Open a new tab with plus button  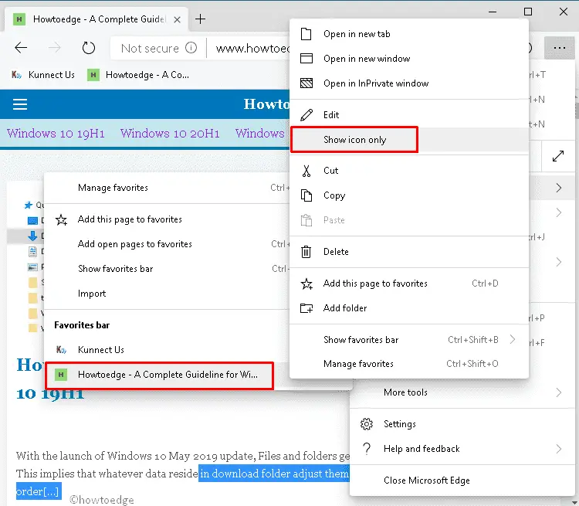click(200, 19)
